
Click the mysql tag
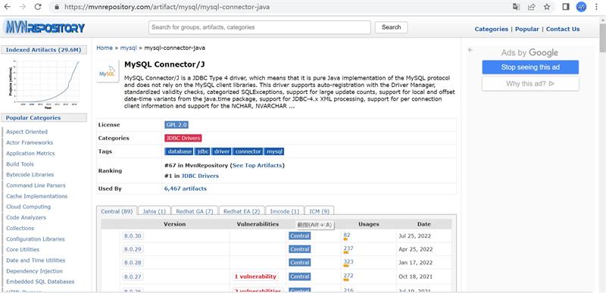click(274, 151)
